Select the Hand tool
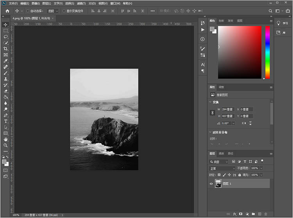The width and height of the screenshot is (293, 218). (x=5, y=139)
